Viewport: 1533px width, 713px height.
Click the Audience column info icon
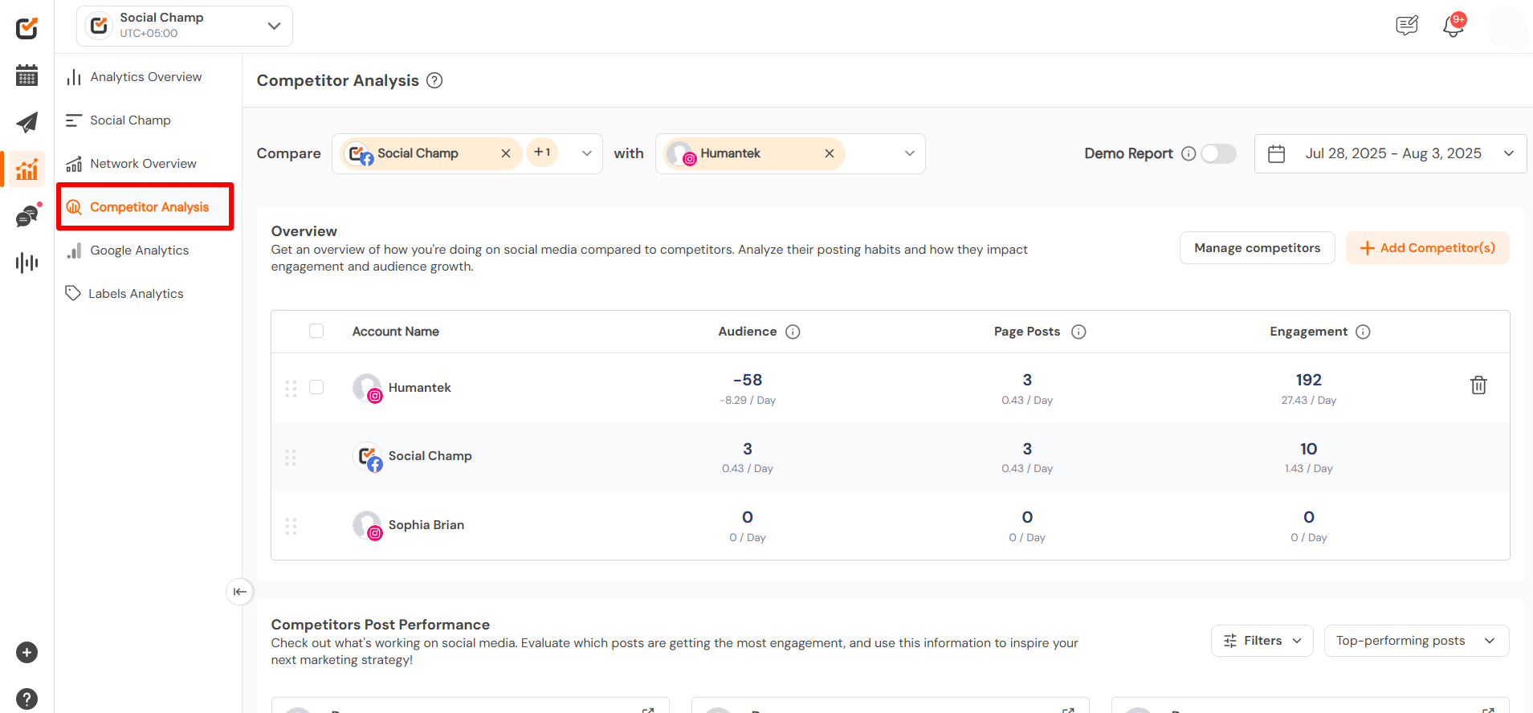coord(793,332)
